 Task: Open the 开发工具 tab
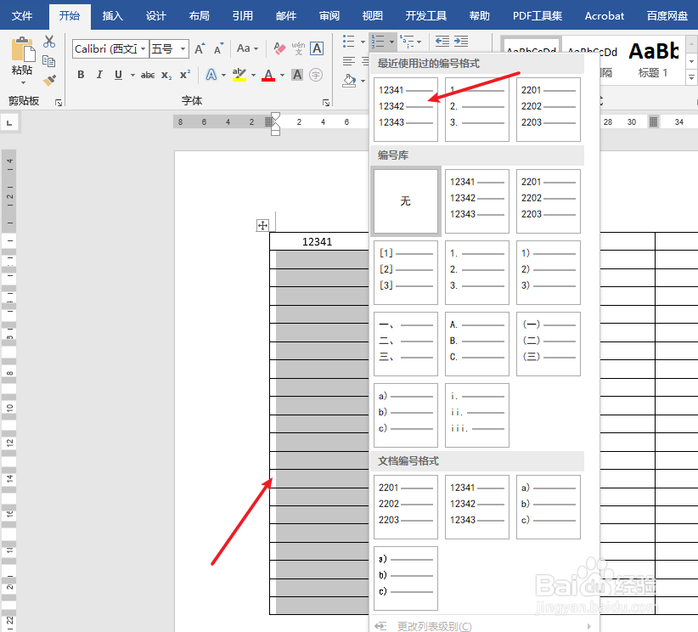tap(426, 16)
